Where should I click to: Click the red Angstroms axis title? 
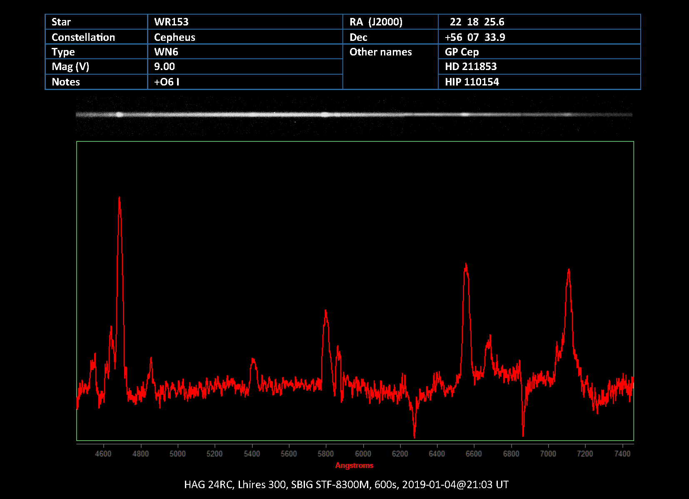354,465
